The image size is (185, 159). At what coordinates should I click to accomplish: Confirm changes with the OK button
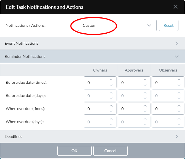75,151
